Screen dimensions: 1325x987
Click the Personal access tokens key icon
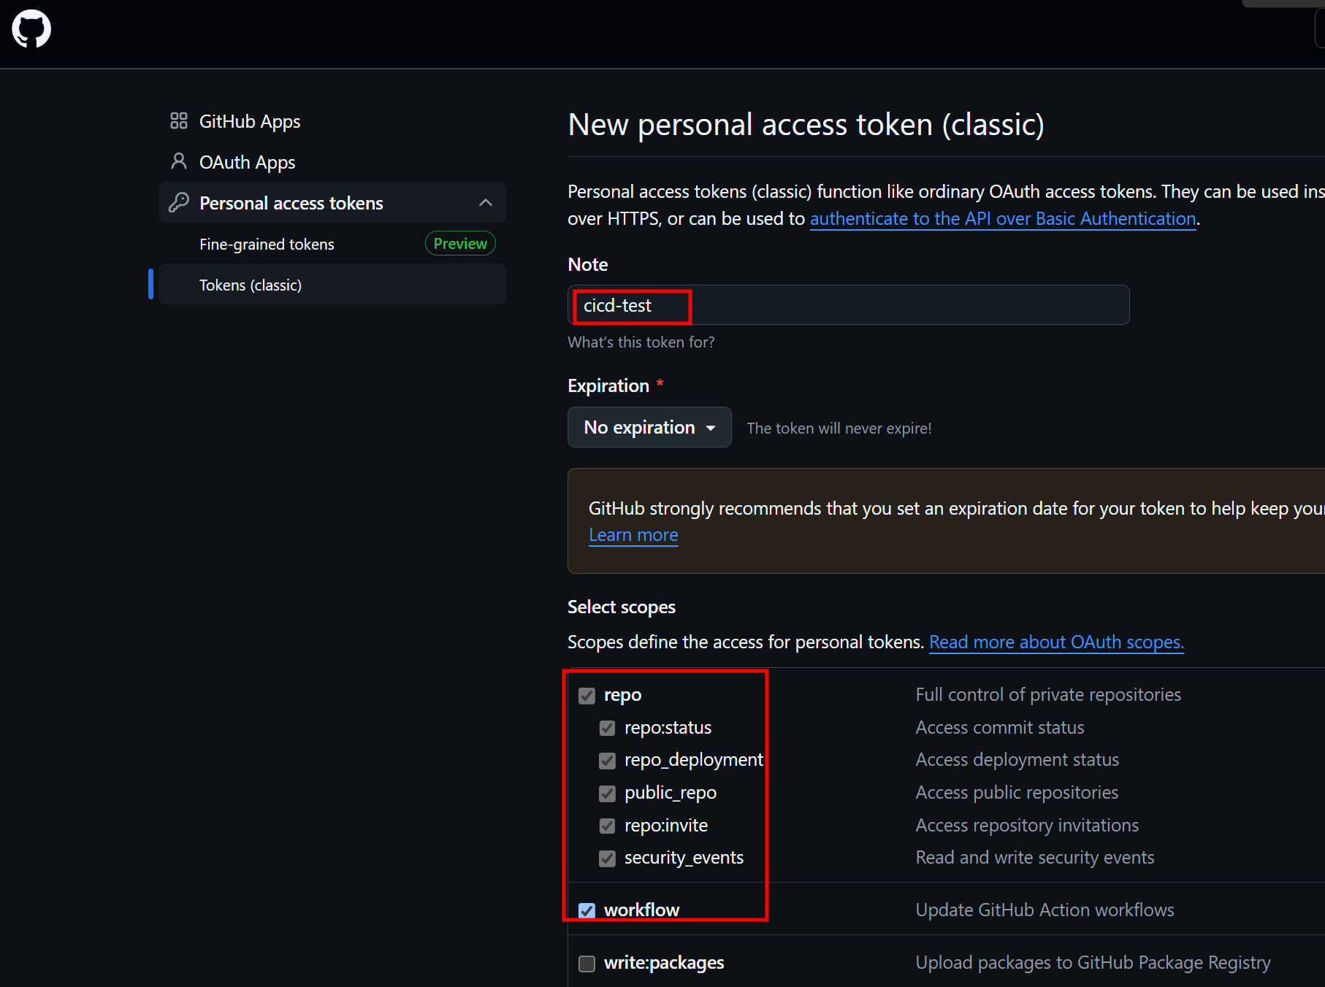pyautogui.click(x=179, y=202)
